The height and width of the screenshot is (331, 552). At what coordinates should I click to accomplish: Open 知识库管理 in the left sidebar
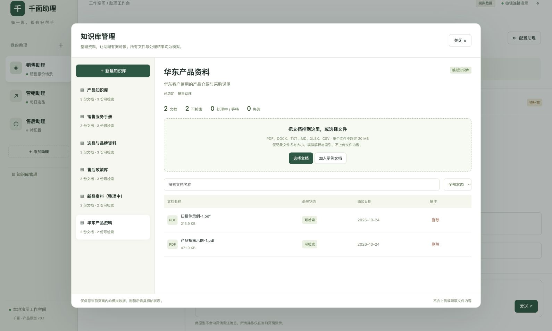(x=25, y=175)
